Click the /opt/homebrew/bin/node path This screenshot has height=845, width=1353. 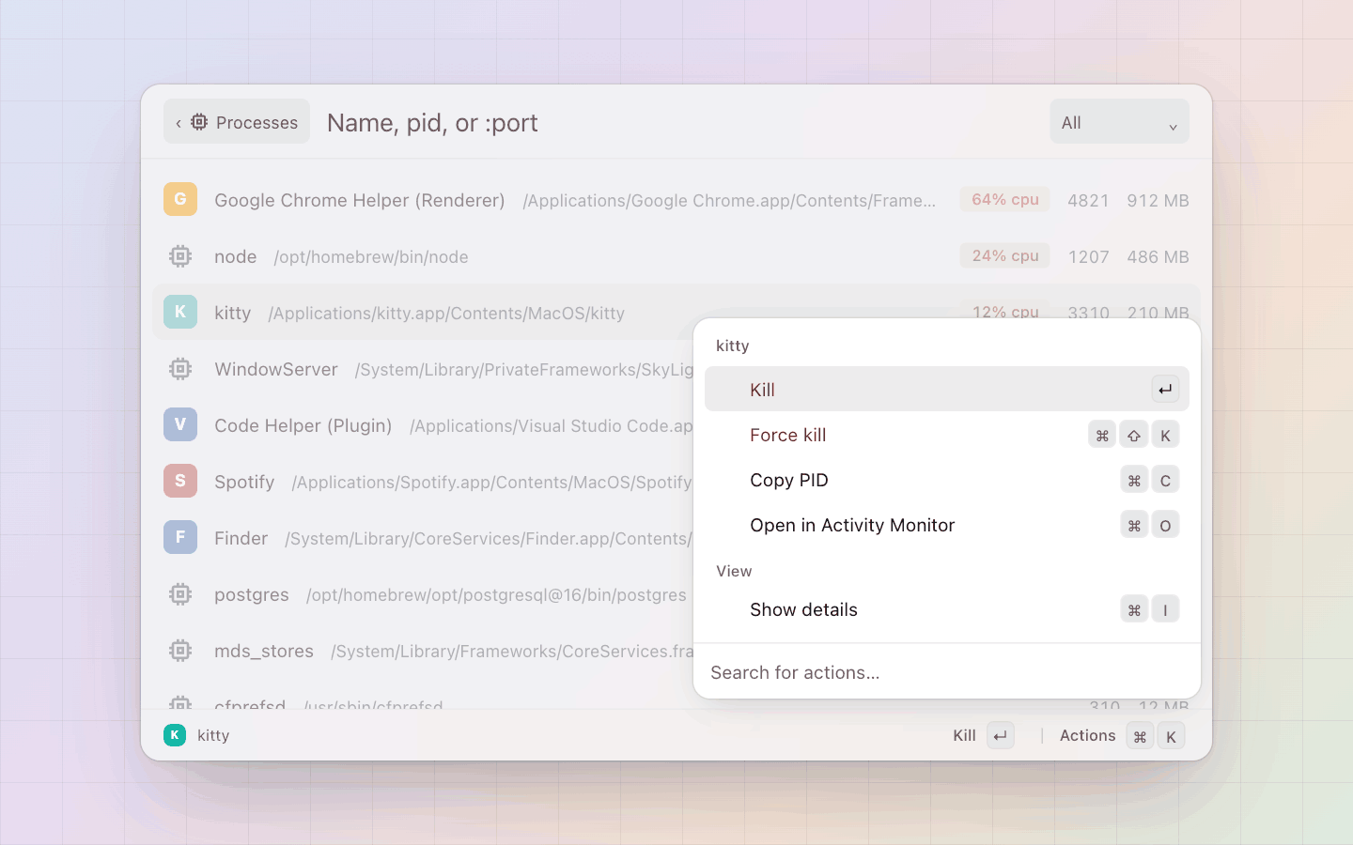tap(371, 257)
